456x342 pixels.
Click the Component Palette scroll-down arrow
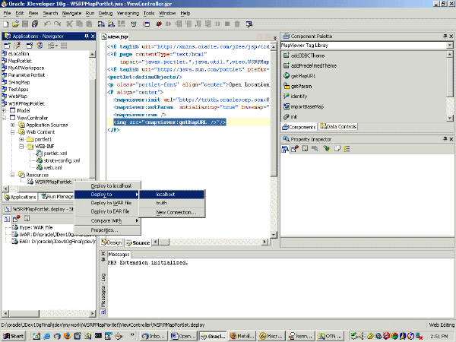pyautogui.click(x=450, y=118)
